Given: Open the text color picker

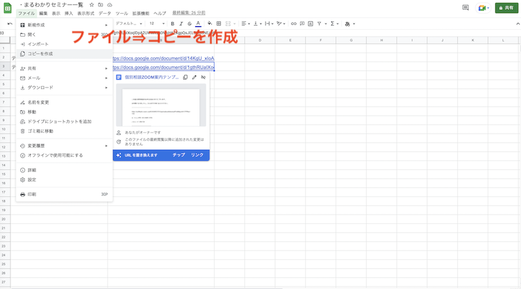Looking at the screenshot, I should click(x=198, y=24).
